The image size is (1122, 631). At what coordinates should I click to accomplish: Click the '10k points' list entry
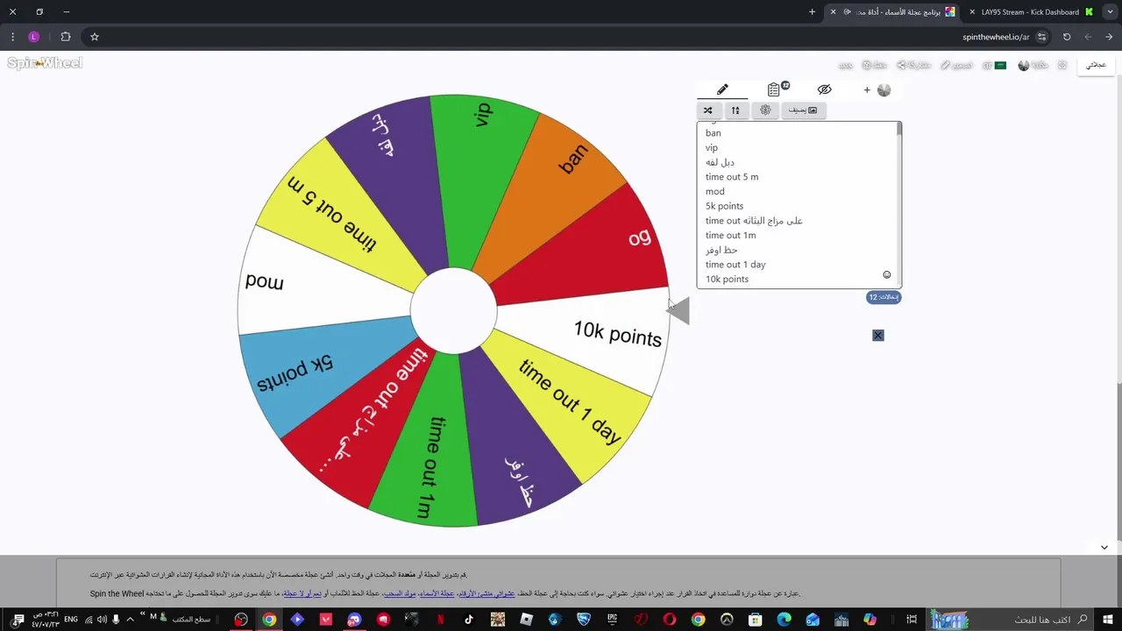(727, 279)
